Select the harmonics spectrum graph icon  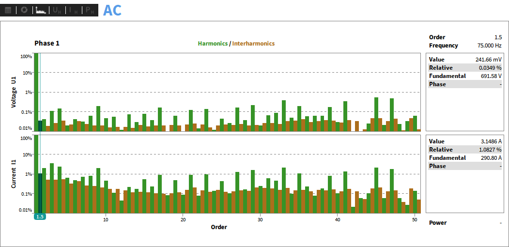41,10
